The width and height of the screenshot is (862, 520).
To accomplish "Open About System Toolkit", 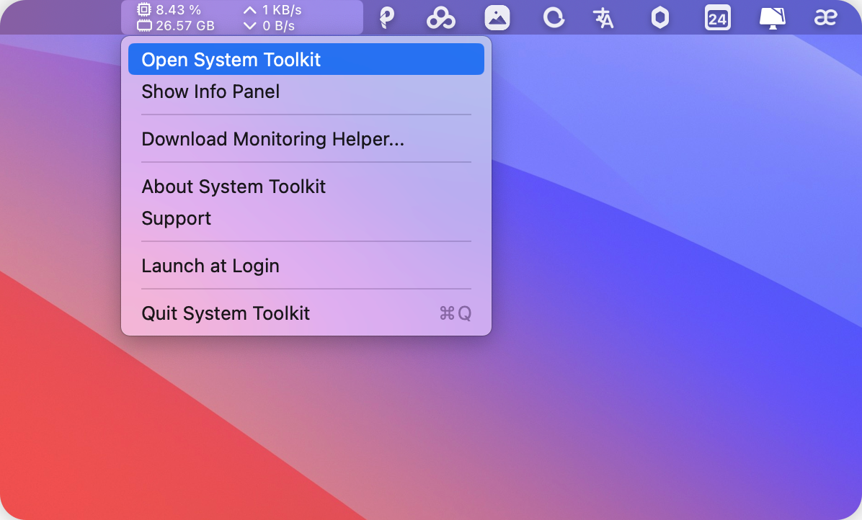I will point(306,187).
